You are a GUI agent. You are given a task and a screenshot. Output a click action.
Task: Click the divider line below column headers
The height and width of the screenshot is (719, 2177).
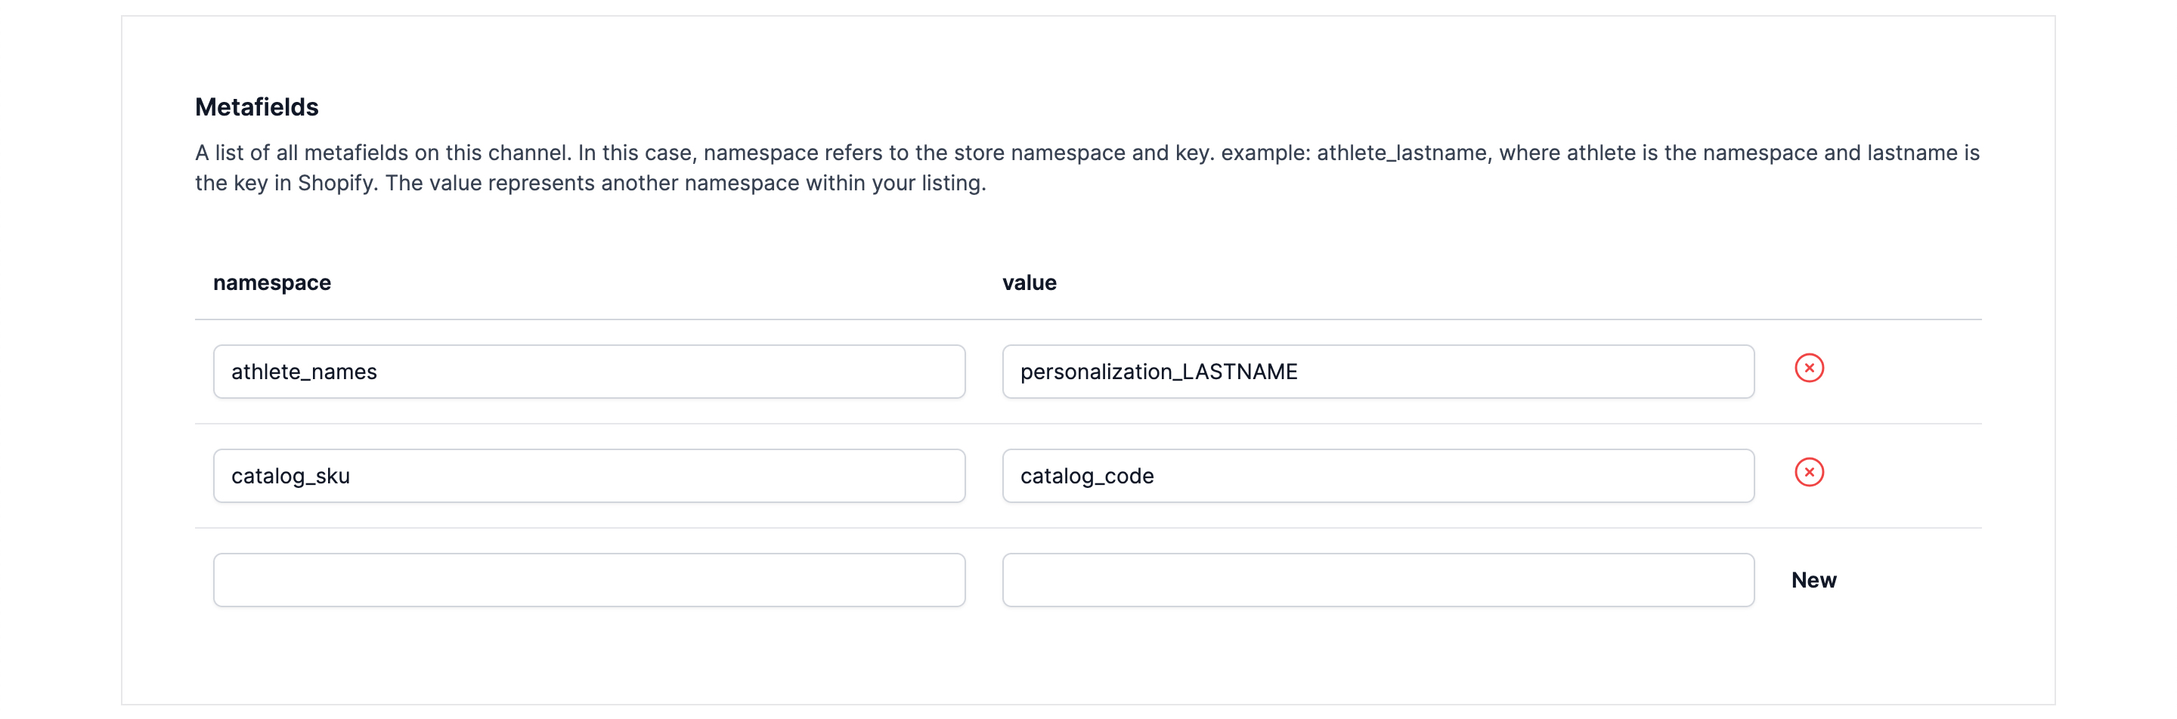(1087, 319)
